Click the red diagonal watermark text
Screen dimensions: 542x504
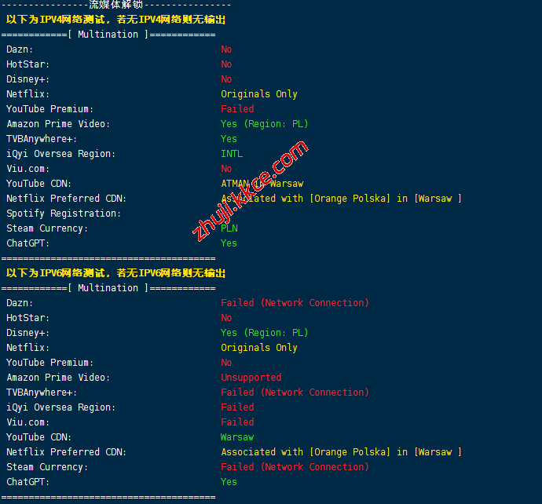point(250,189)
